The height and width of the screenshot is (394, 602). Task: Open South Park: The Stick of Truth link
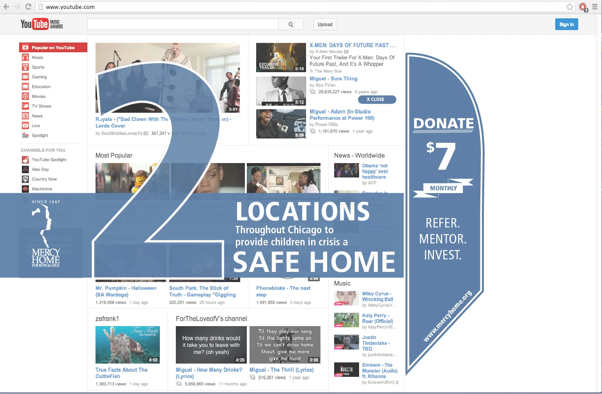pyautogui.click(x=202, y=291)
